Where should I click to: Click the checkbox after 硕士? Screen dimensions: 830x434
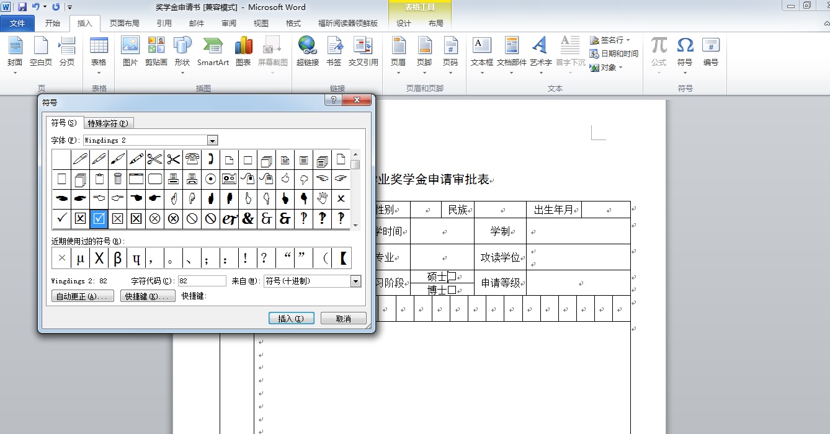[x=452, y=277]
